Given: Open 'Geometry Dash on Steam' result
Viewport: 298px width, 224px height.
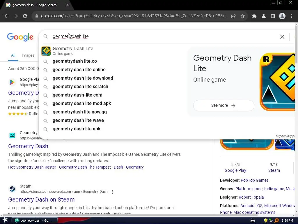Looking at the screenshot, I should [x=41, y=199].
